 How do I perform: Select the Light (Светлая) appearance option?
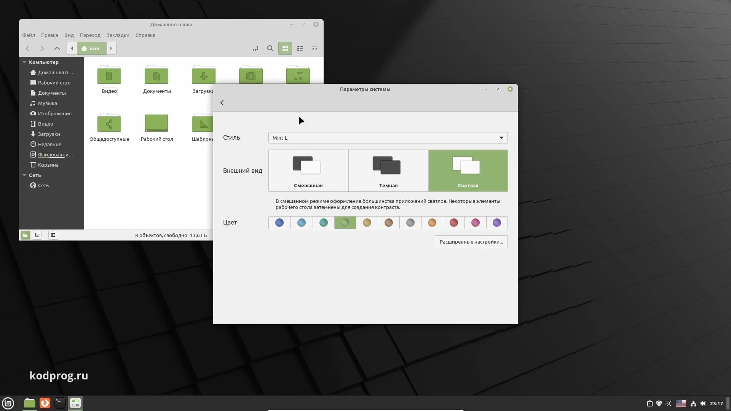[468, 170]
